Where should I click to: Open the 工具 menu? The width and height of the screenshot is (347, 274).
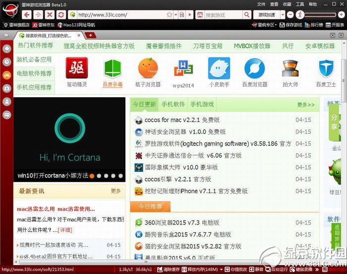[299, 4]
